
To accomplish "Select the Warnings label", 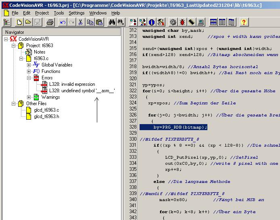I will point(51,97).
